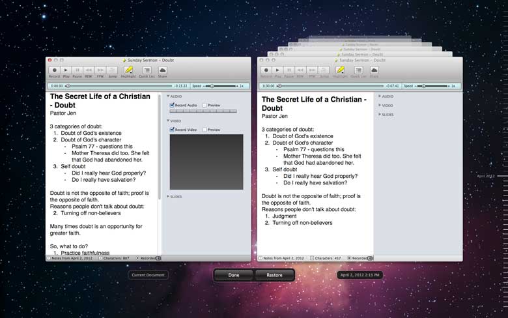
Task: Click the Restore button
Action: point(274,275)
